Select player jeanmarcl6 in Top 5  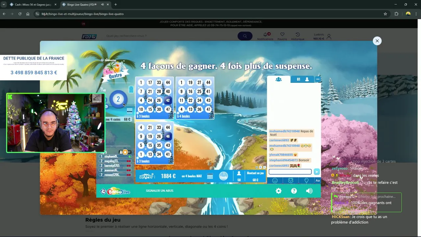point(115,170)
